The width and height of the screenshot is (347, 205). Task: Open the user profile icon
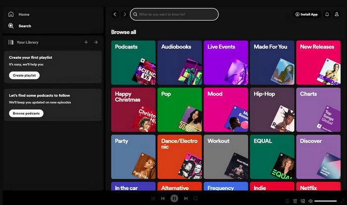click(x=338, y=14)
